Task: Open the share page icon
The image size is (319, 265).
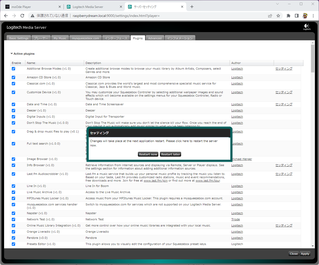Action: [270, 16]
